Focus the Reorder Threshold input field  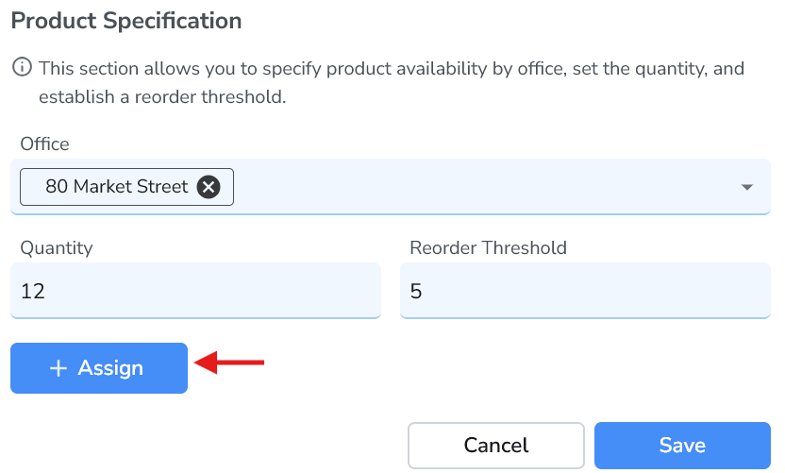coord(585,291)
